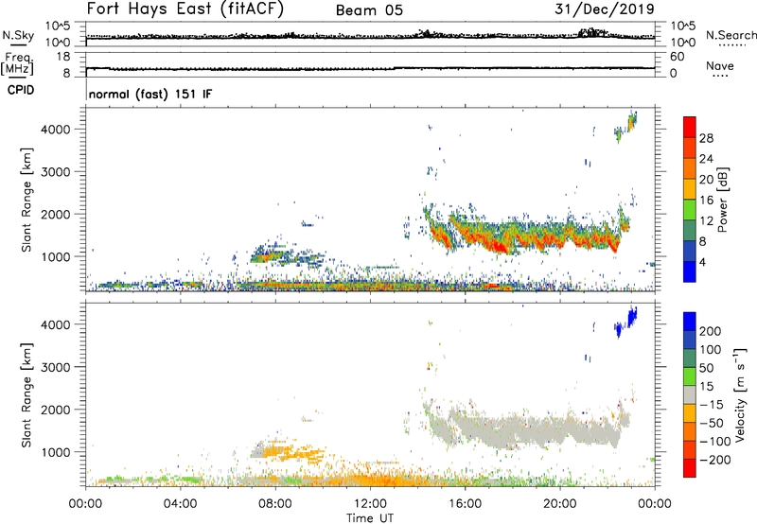Click the '18' frequency axis value
757x524 pixels.
coord(63,57)
